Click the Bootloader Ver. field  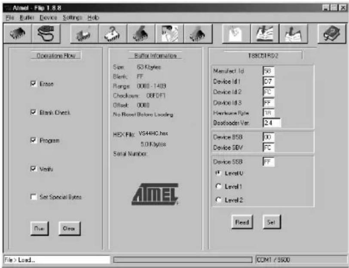(272, 123)
